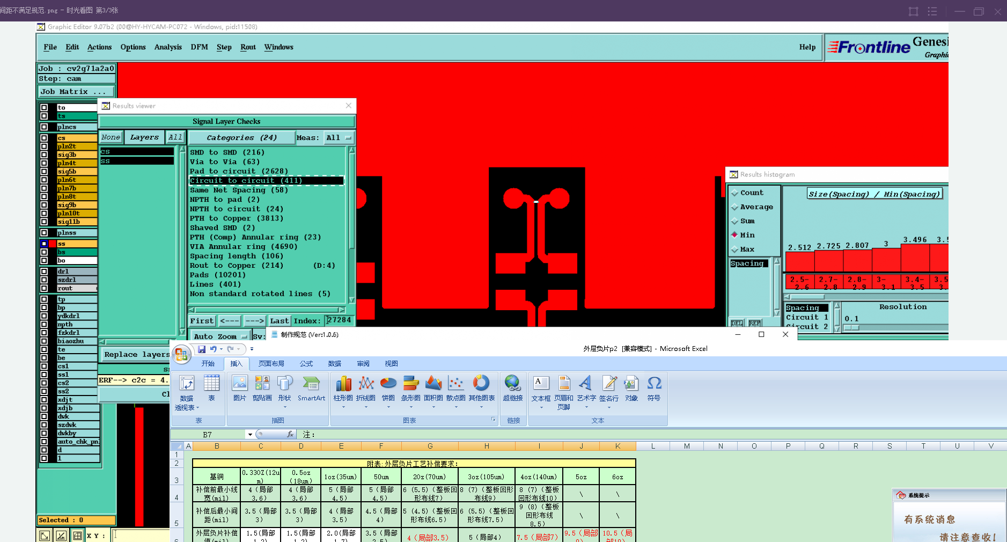Click the Index input field
The image size is (1007, 542).
point(339,320)
